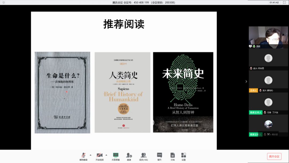Click the 未来简史 Homo Deus book cover

(183, 92)
